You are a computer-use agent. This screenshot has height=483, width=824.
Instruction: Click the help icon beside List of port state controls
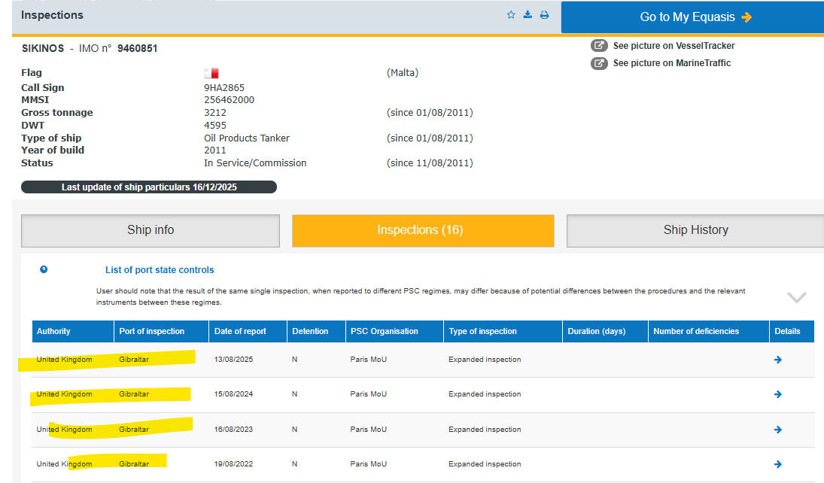(44, 270)
